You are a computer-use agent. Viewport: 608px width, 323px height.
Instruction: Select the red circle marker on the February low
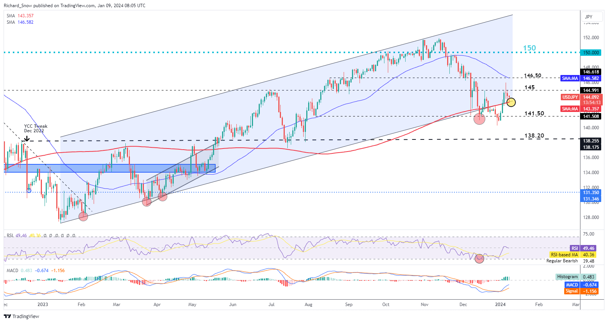click(83, 216)
